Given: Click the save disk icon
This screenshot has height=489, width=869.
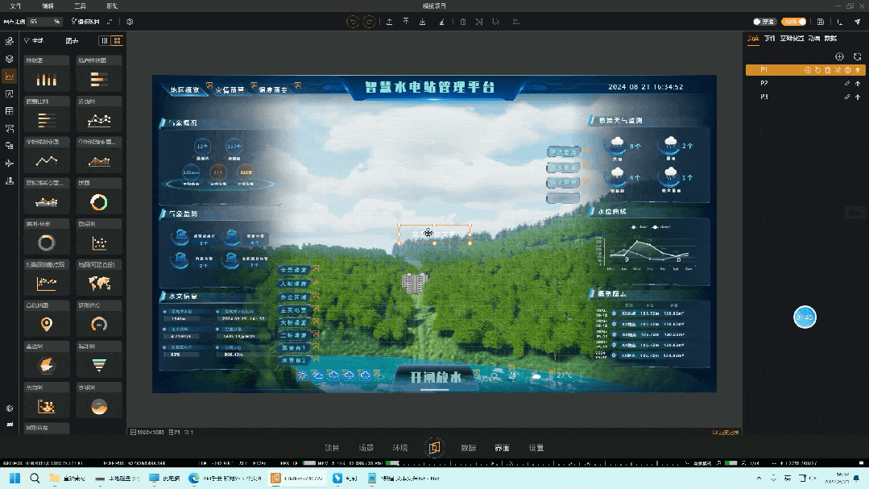Looking at the screenshot, I should 820,22.
